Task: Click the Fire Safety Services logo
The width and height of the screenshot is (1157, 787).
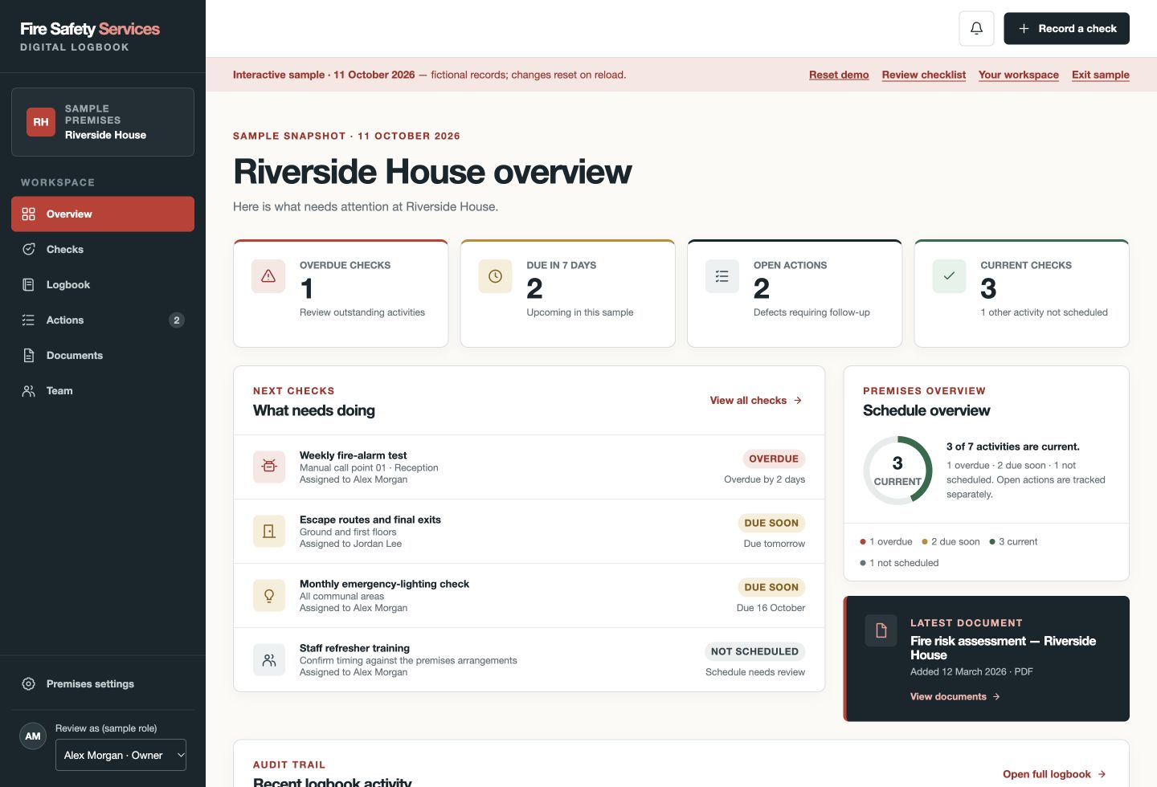Action: click(x=90, y=35)
